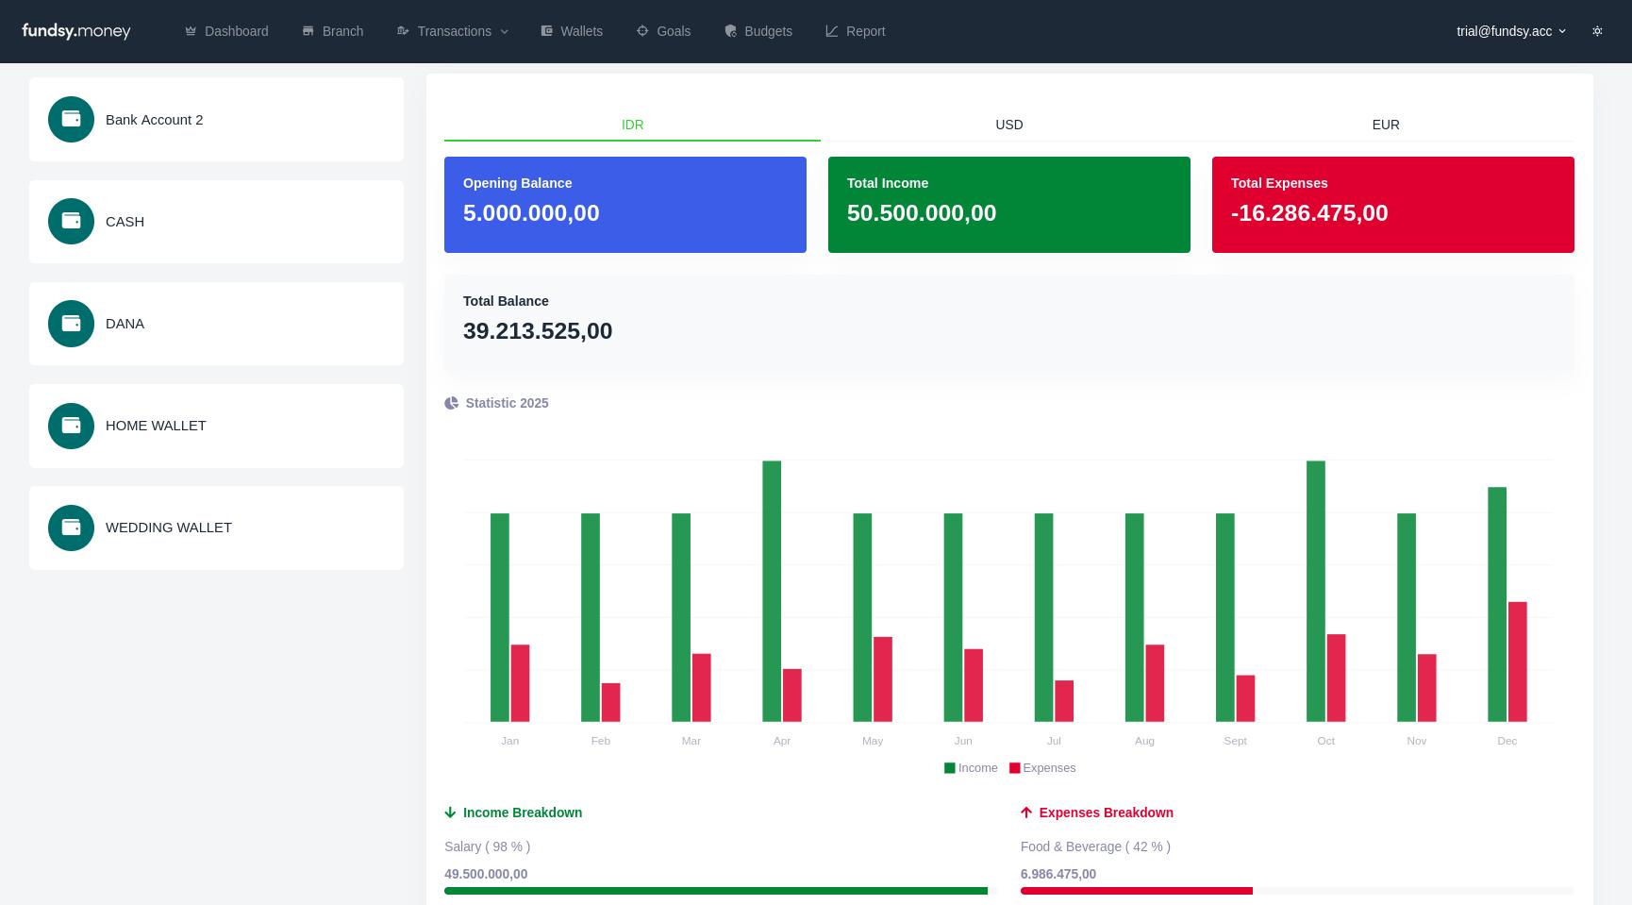The width and height of the screenshot is (1632, 905).
Task: Open the Report page
Action: (x=856, y=31)
